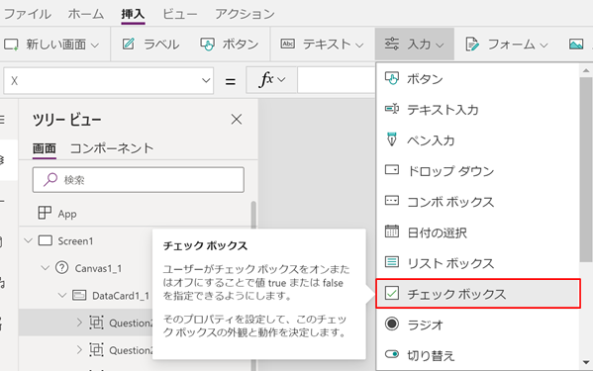
Task: Click the DataCard1_1 card icon
Action: click(79, 295)
